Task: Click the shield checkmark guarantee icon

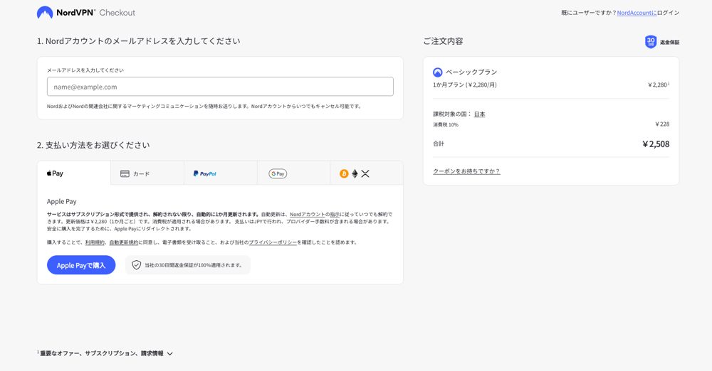Action: 136,265
